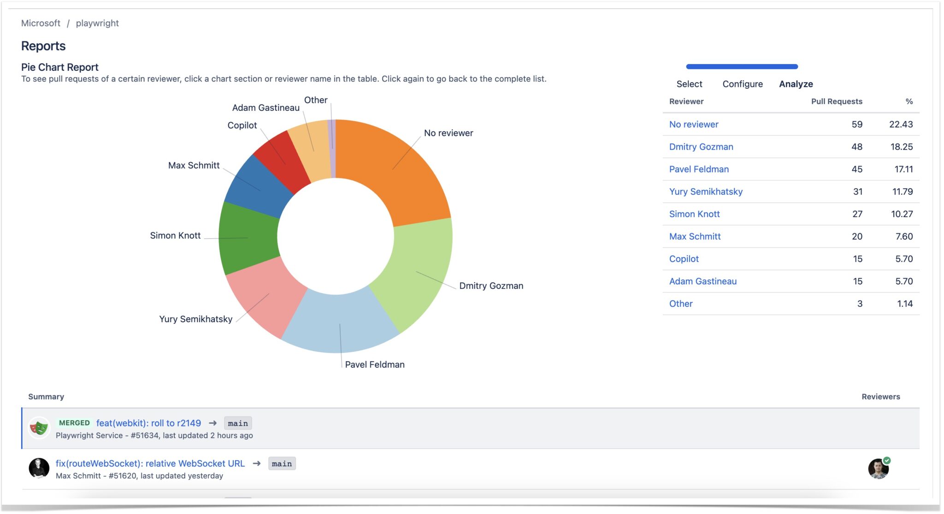Click the blue wizard progress bar
This screenshot has height=514, width=944.
[742, 67]
